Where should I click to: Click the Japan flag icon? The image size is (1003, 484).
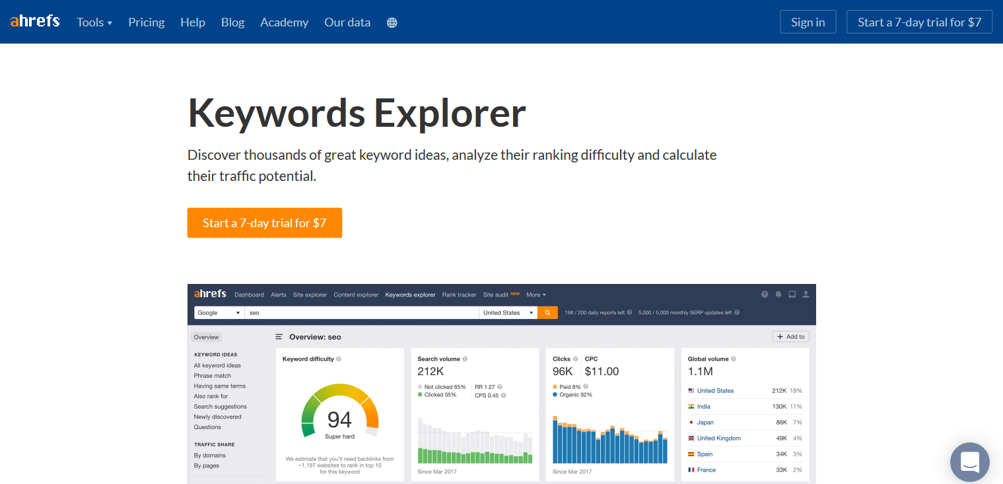click(x=691, y=423)
